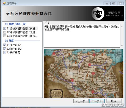The image size is (126, 108).
Task: Click the 02 难度 group header
Action: coord(9,41)
